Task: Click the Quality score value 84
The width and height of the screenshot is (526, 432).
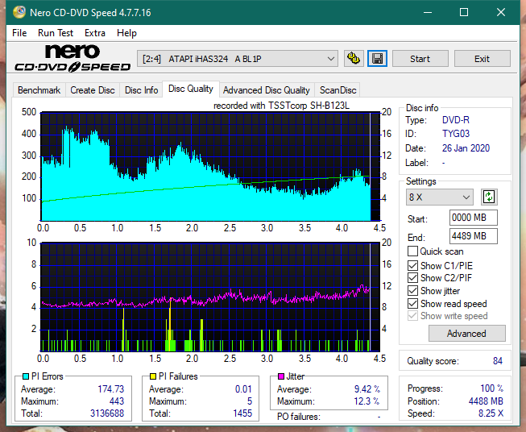Action: tap(498, 361)
